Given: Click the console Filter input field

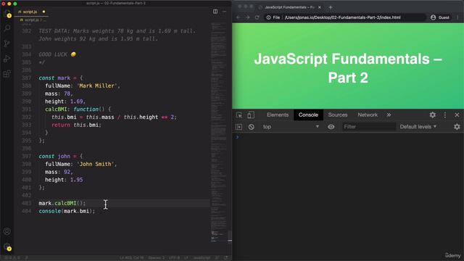Looking at the screenshot, I should tap(369, 127).
